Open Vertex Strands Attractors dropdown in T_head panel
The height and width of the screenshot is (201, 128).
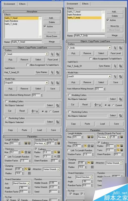tap(51, 169)
